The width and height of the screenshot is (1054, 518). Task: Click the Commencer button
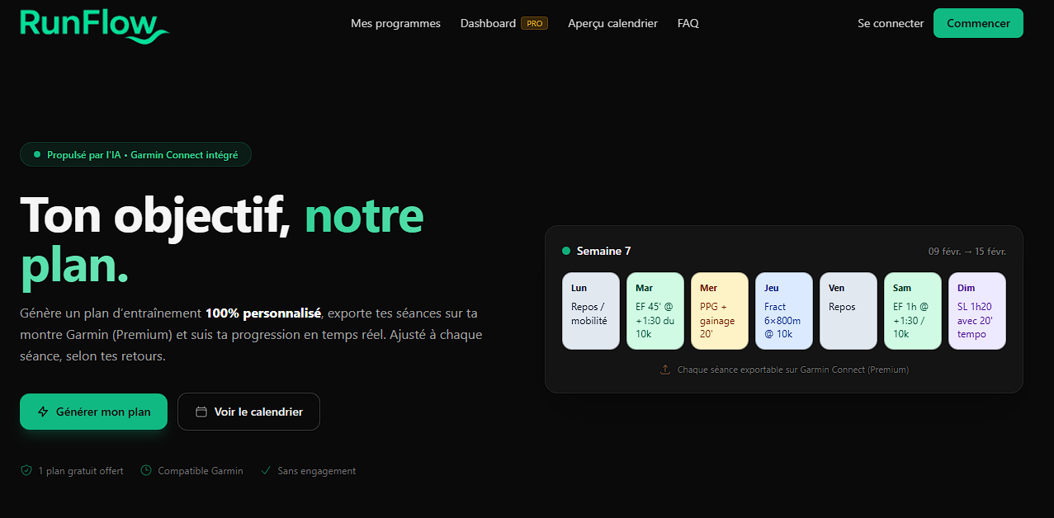[978, 23]
